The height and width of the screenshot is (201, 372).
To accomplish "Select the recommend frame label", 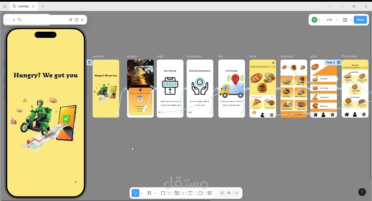I will coord(194,56).
